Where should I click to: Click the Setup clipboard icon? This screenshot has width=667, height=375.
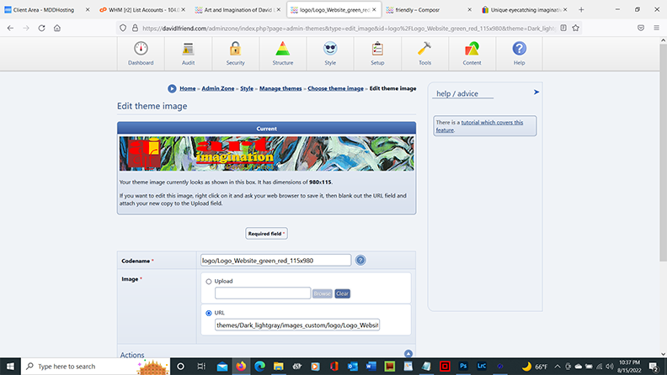pyautogui.click(x=377, y=51)
